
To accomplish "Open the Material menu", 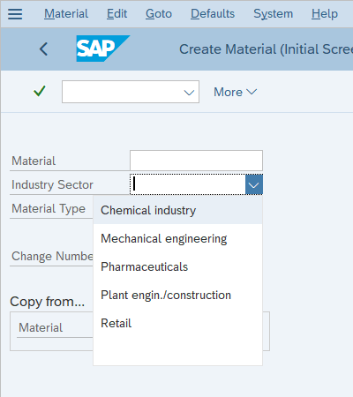I will coord(66,13).
